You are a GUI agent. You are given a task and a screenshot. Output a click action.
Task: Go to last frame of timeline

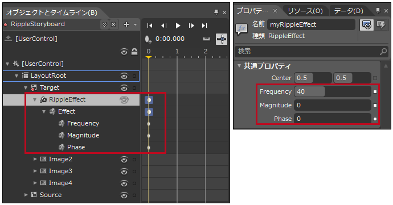tap(204, 26)
